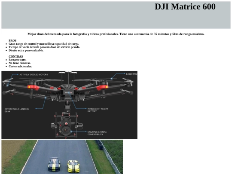The height and width of the screenshot is (174, 232).
Task: Click "RETRACTABLE LANDING GEAR" label in drone image
Action: (x=17, y=110)
